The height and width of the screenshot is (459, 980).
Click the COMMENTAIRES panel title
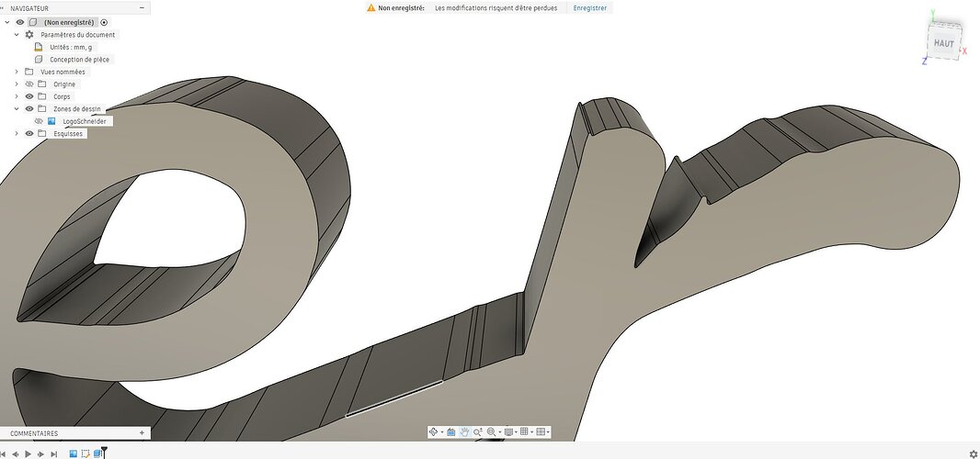tap(34, 432)
